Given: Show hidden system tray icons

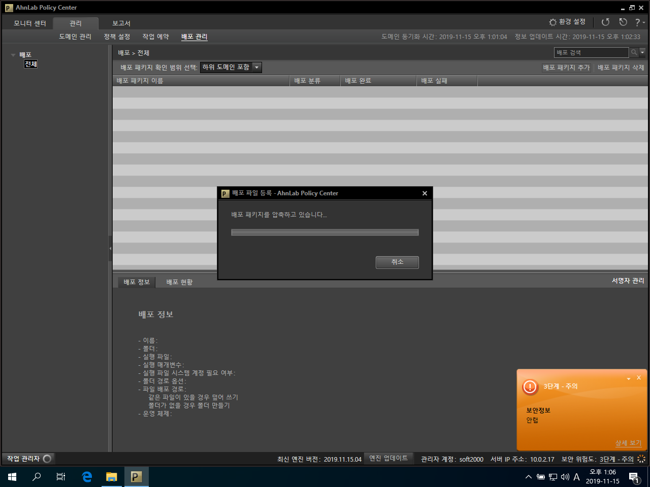Looking at the screenshot, I should 529,477.
